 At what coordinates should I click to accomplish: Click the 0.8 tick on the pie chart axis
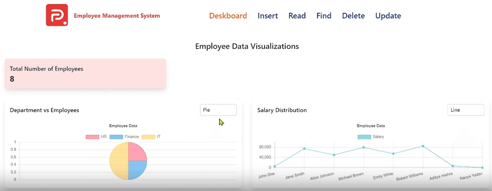pyautogui.click(x=13, y=150)
